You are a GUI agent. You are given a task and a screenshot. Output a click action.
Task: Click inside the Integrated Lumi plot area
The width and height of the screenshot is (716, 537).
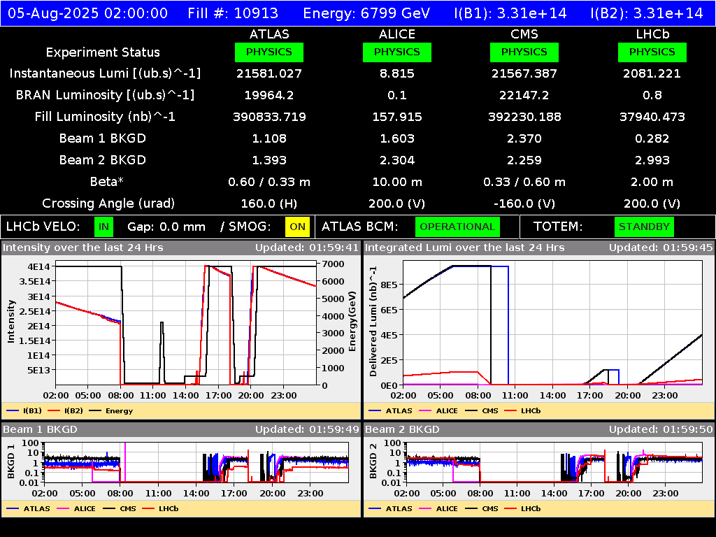pyautogui.click(x=552, y=323)
